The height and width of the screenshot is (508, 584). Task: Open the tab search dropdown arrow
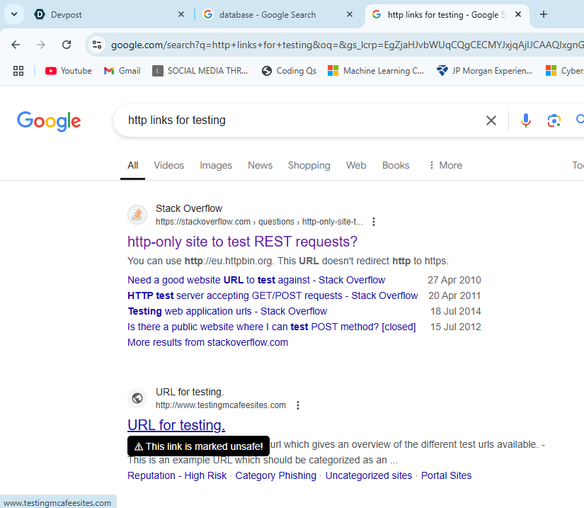click(x=14, y=15)
